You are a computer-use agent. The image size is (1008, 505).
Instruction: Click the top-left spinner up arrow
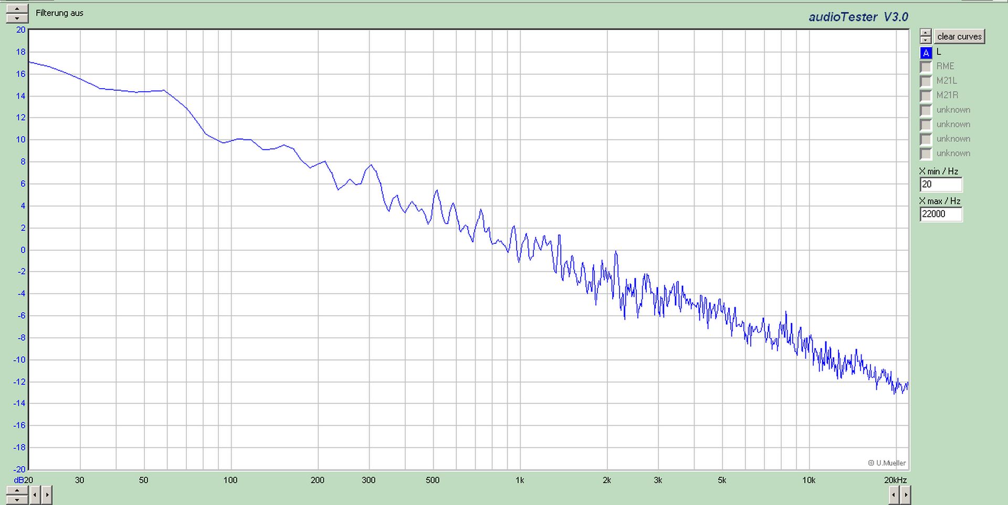click(x=17, y=9)
